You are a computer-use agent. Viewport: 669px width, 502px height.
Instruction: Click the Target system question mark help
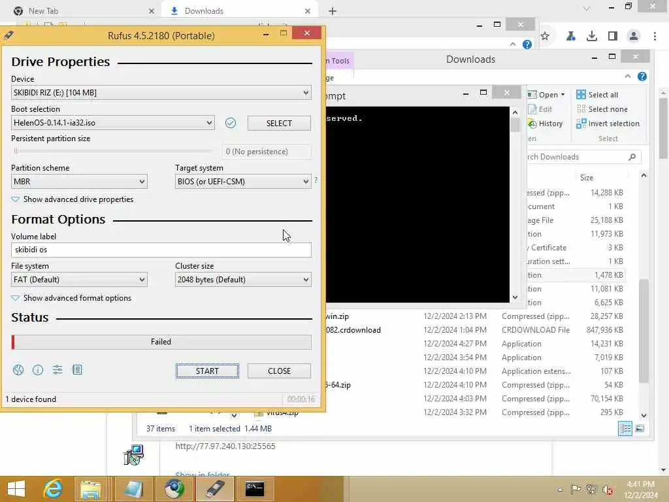(x=316, y=180)
